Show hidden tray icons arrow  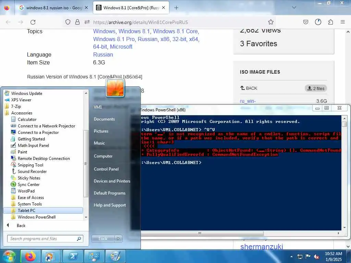tap(291, 256)
